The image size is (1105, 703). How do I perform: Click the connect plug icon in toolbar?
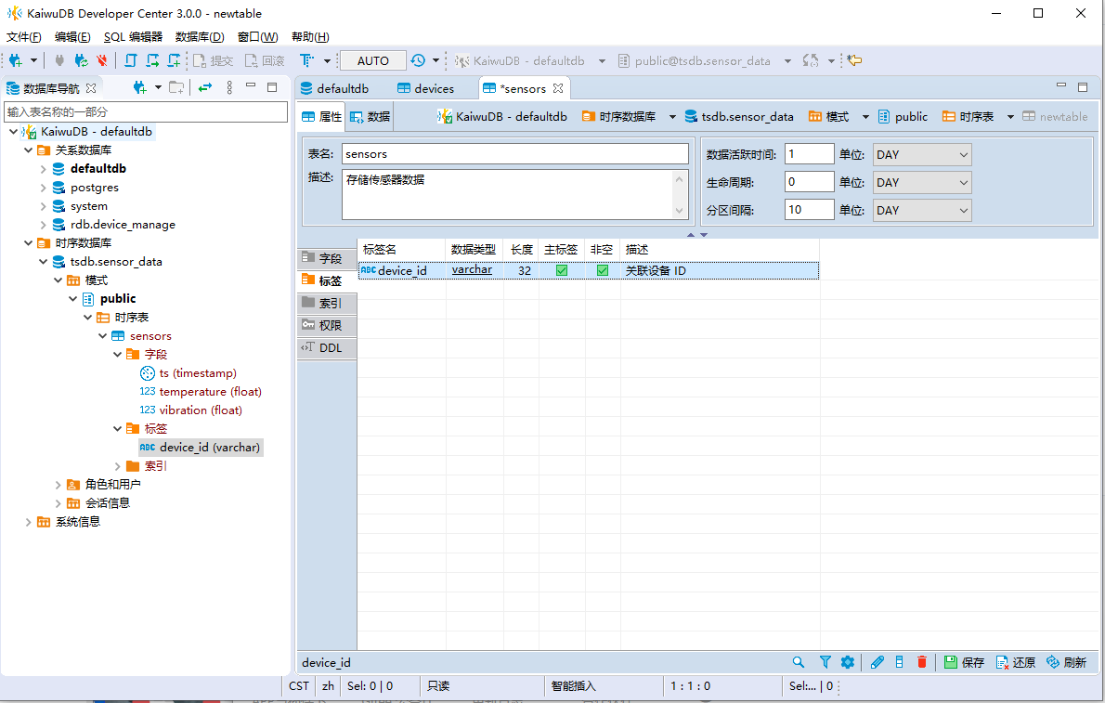pos(60,60)
